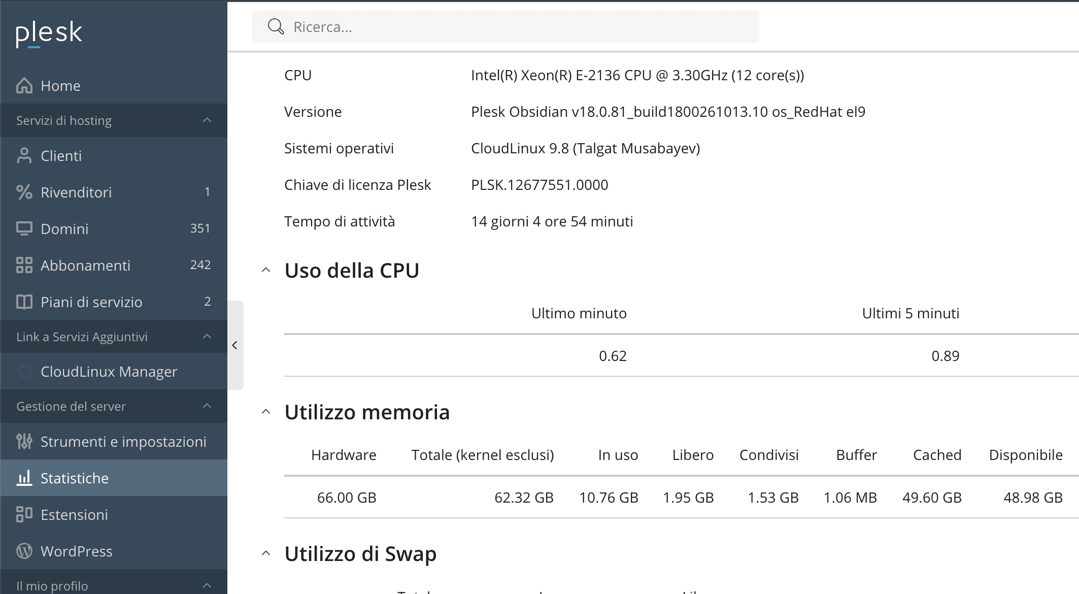This screenshot has height=594, width=1079.
Task: Click the Piani di servizio count 2
Action: click(207, 302)
